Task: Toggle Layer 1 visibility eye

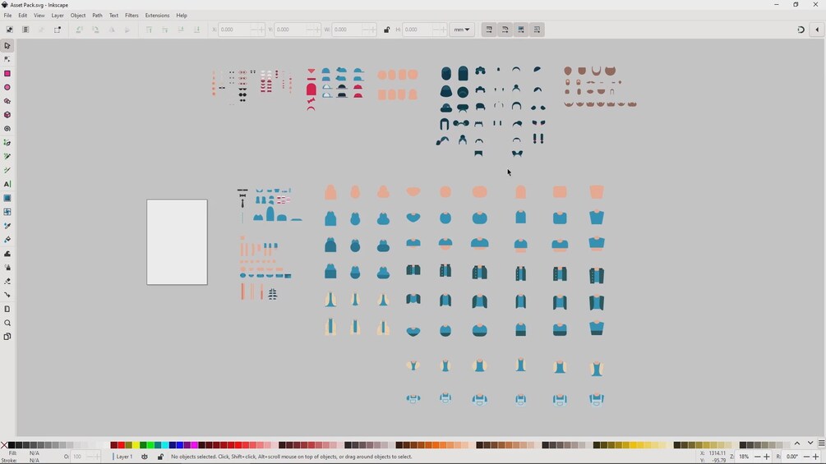Action: [145, 457]
